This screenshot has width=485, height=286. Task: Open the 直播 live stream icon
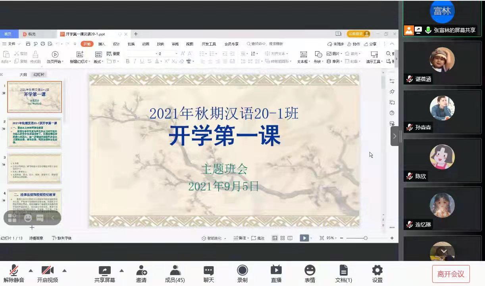tap(276, 271)
